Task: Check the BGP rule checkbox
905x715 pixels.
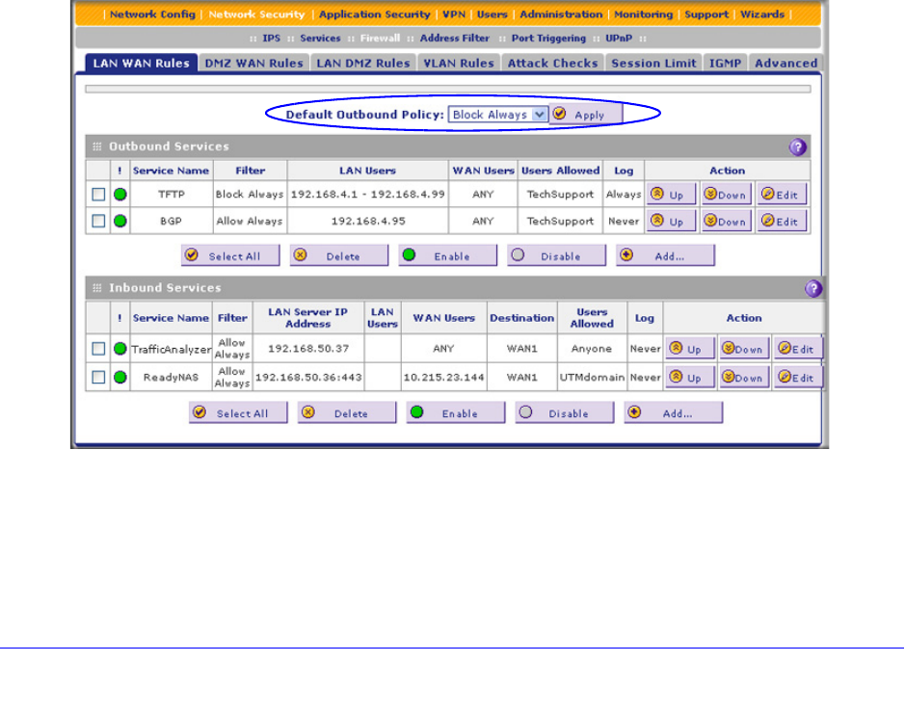Action: tap(98, 222)
